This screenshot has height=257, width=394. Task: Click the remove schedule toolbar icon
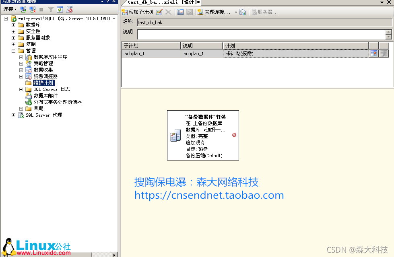click(190, 12)
